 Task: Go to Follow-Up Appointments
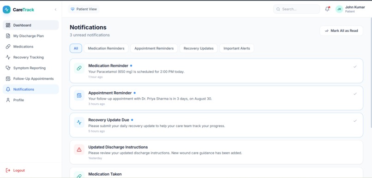point(30,78)
